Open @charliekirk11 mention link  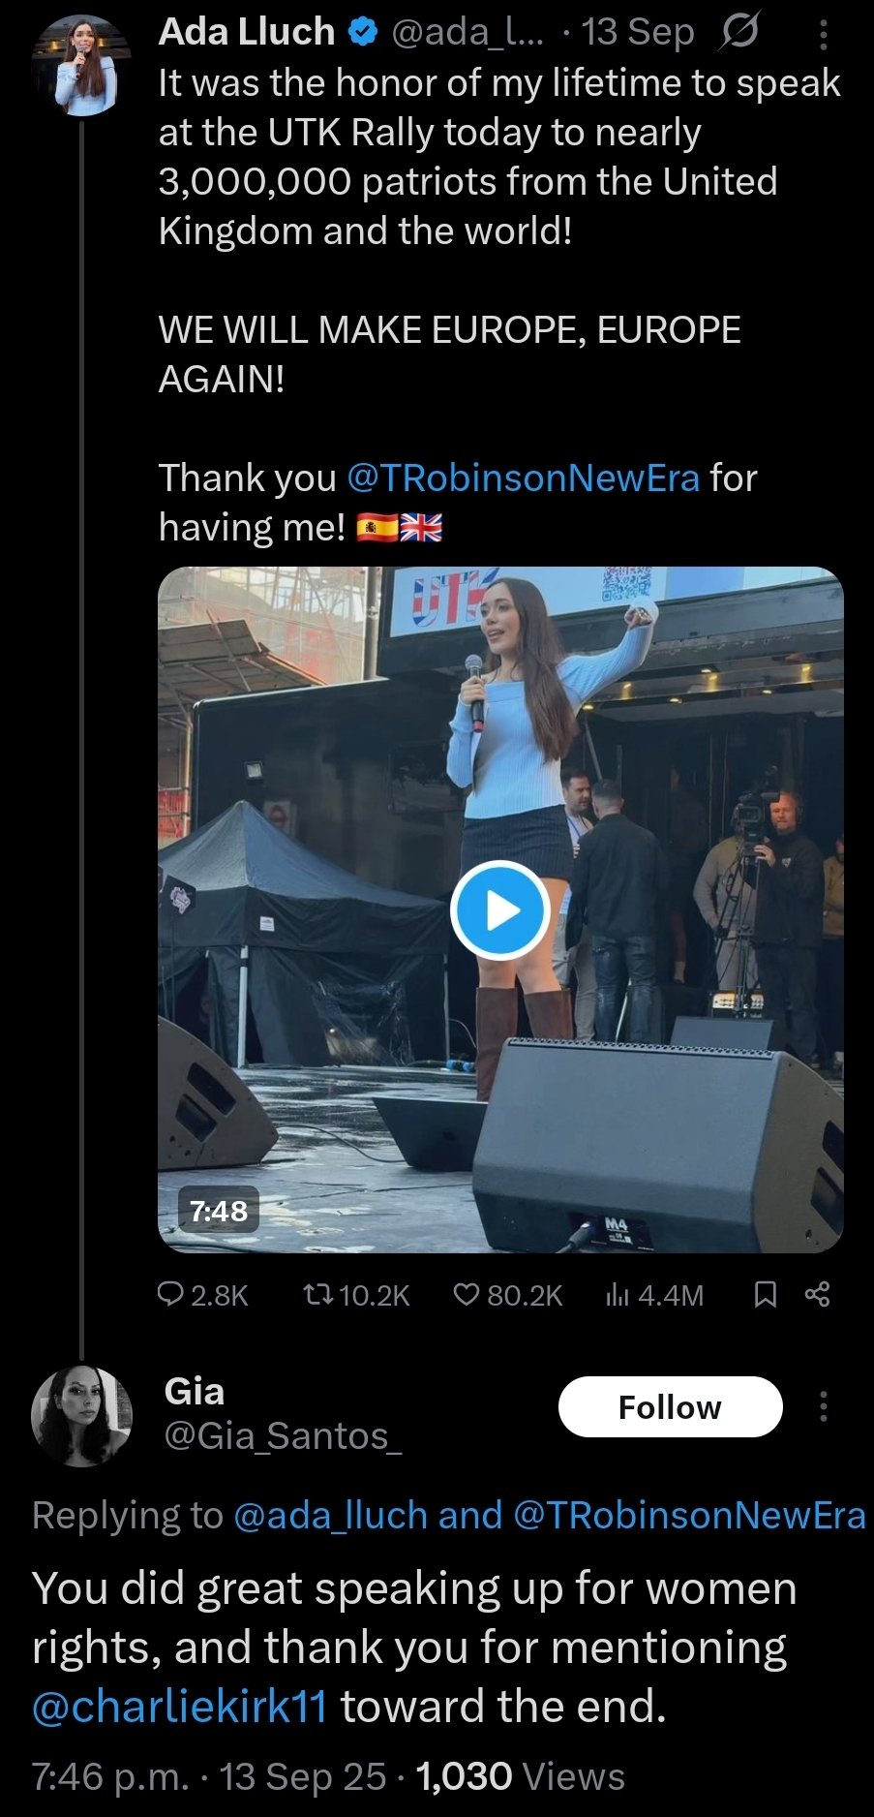(179, 1707)
